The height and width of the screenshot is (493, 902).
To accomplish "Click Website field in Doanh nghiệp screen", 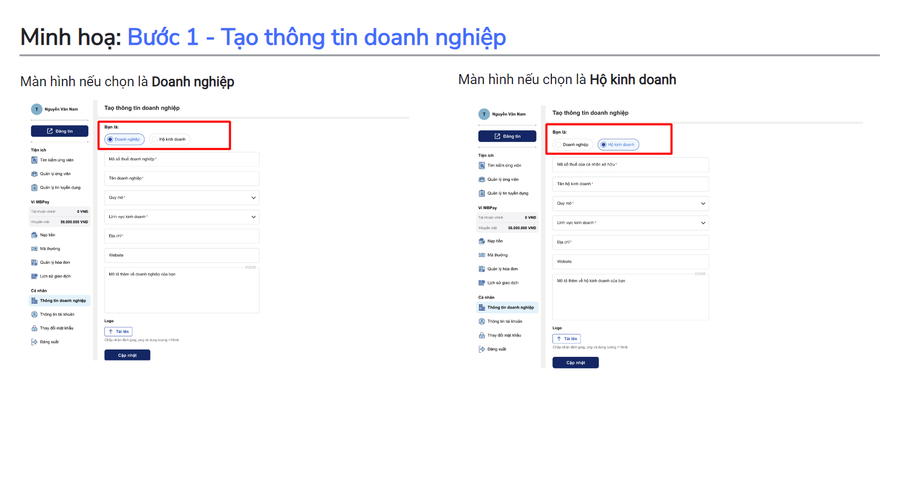I will (182, 255).
